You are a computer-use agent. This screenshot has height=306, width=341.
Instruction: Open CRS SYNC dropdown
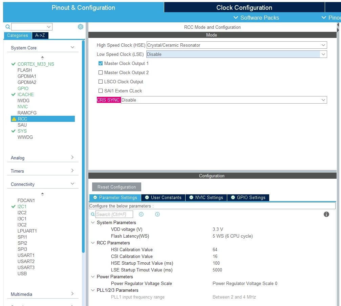coord(224,100)
